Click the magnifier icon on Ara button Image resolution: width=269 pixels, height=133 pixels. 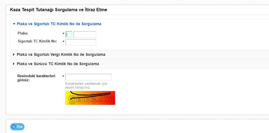click(x=14, y=127)
